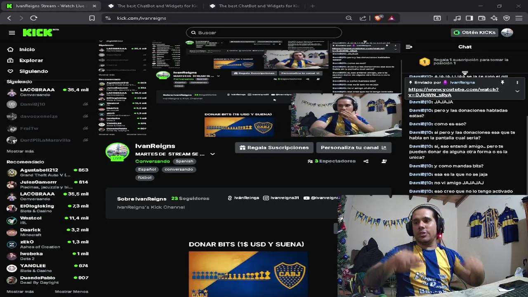Expand Mostrar más under Recomendado
Image resolution: width=528 pixels, height=297 pixels.
pyautogui.click(x=20, y=292)
